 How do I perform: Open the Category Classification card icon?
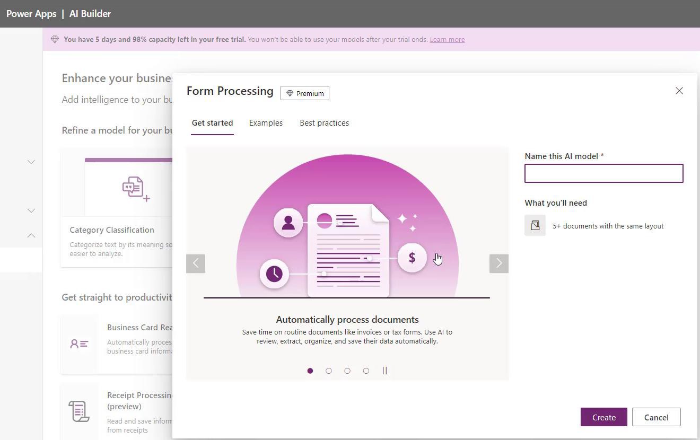click(136, 189)
